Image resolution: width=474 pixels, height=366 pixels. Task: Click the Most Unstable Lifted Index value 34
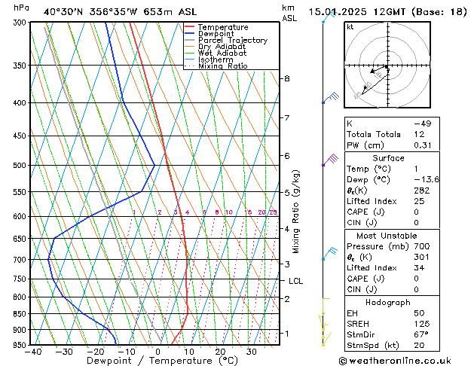(419, 268)
